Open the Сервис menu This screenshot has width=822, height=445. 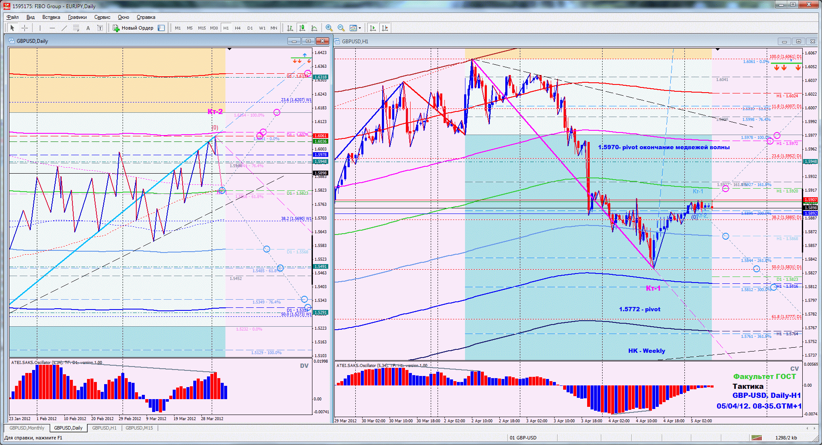pos(102,17)
